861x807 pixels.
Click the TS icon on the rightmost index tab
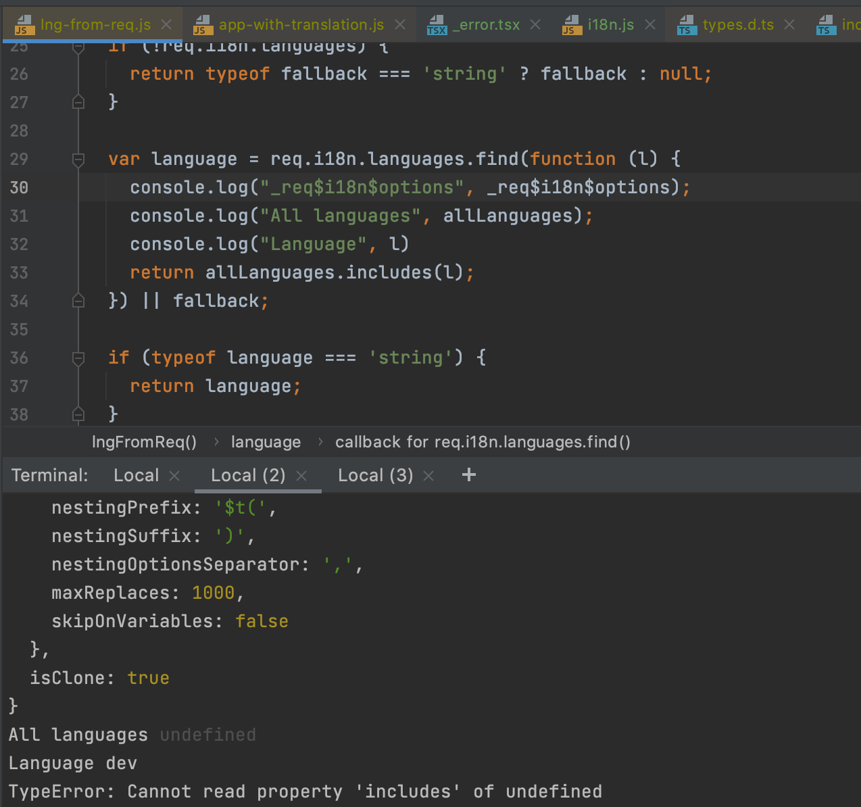825,25
